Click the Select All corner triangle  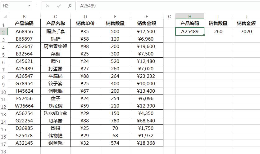(5, 16)
